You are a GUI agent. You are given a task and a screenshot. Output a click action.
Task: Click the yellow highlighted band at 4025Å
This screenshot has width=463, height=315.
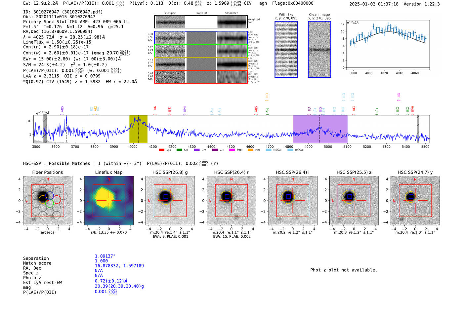click(138, 129)
